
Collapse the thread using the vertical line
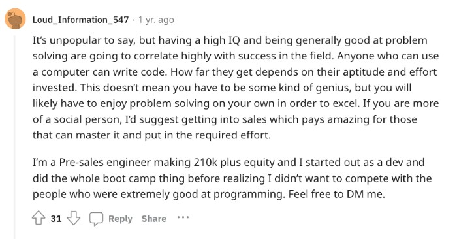14,134
